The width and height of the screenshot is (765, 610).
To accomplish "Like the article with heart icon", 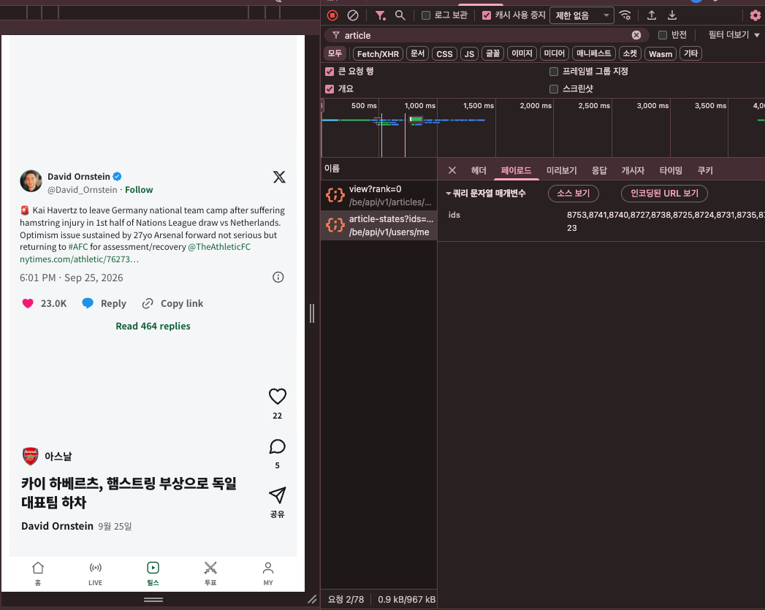I will [x=278, y=397].
